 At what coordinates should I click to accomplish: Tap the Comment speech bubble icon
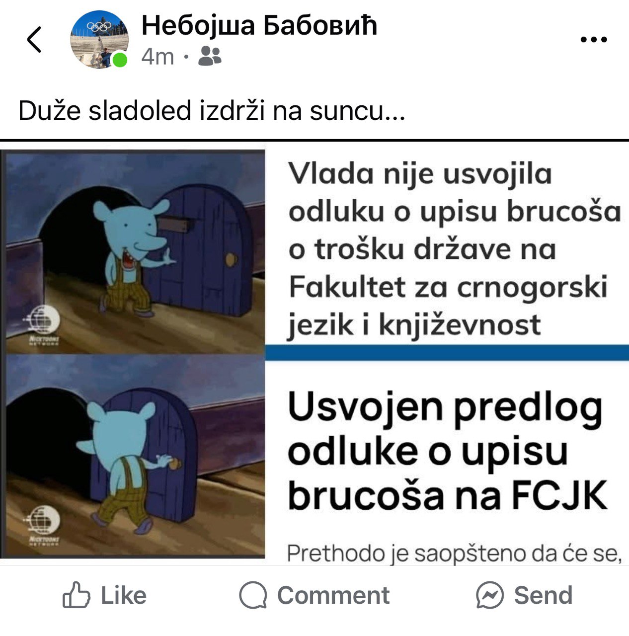point(253,595)
